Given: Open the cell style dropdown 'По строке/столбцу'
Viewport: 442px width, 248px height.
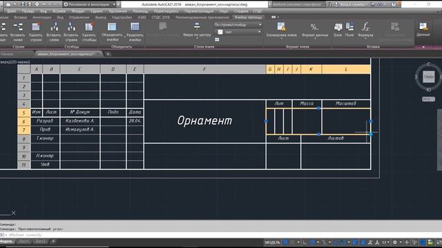Looking at the screenshot, I should (x=238, y=25).
